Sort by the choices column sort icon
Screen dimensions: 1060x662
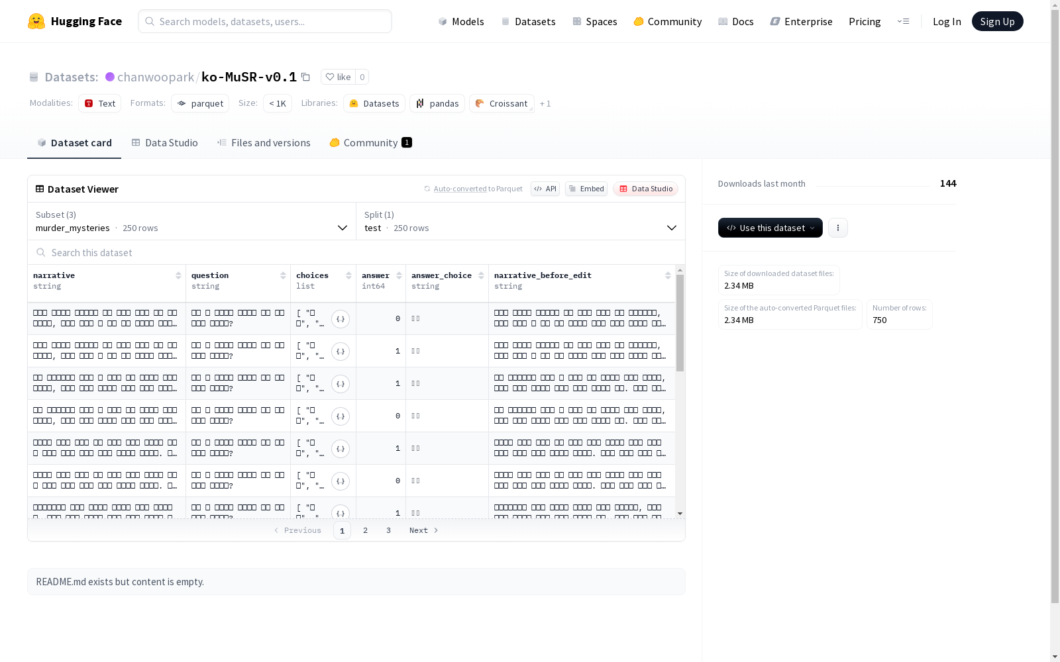tap(348, 275)
